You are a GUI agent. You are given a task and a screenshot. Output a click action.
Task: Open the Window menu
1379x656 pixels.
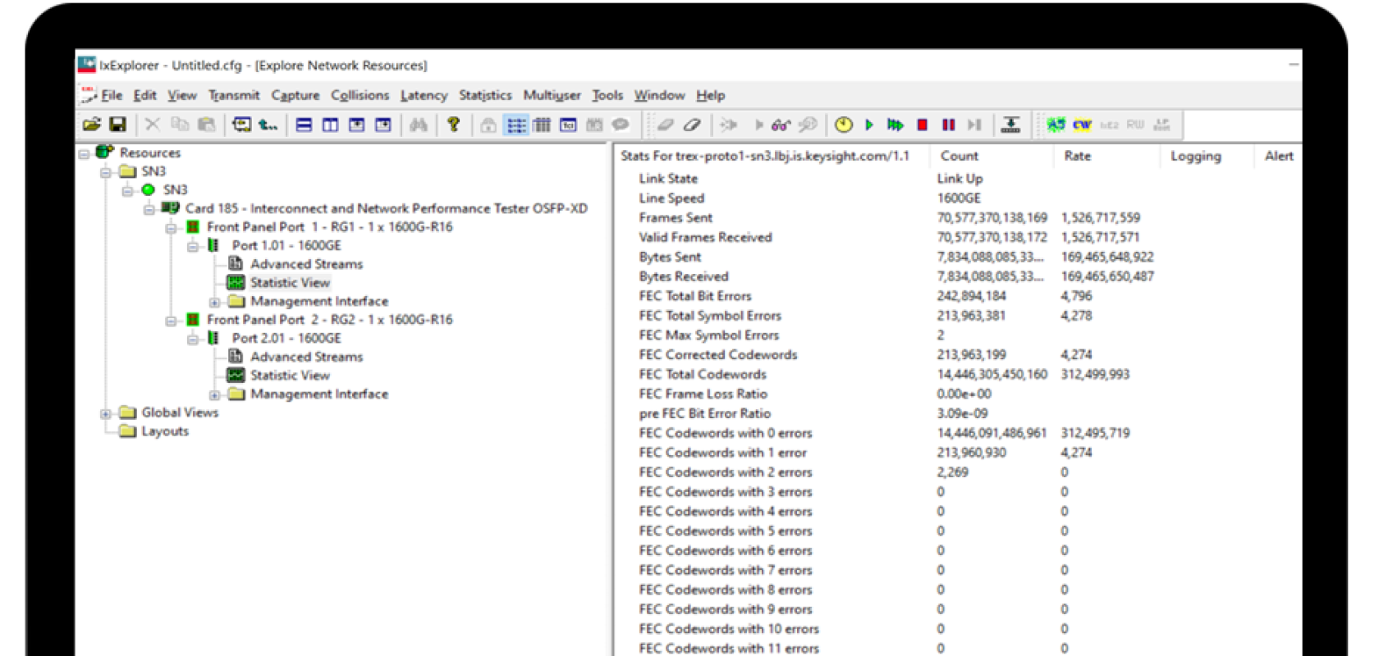[659, 95]
